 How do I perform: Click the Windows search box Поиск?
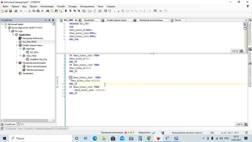pyautogui.click(x=40, y=138)
